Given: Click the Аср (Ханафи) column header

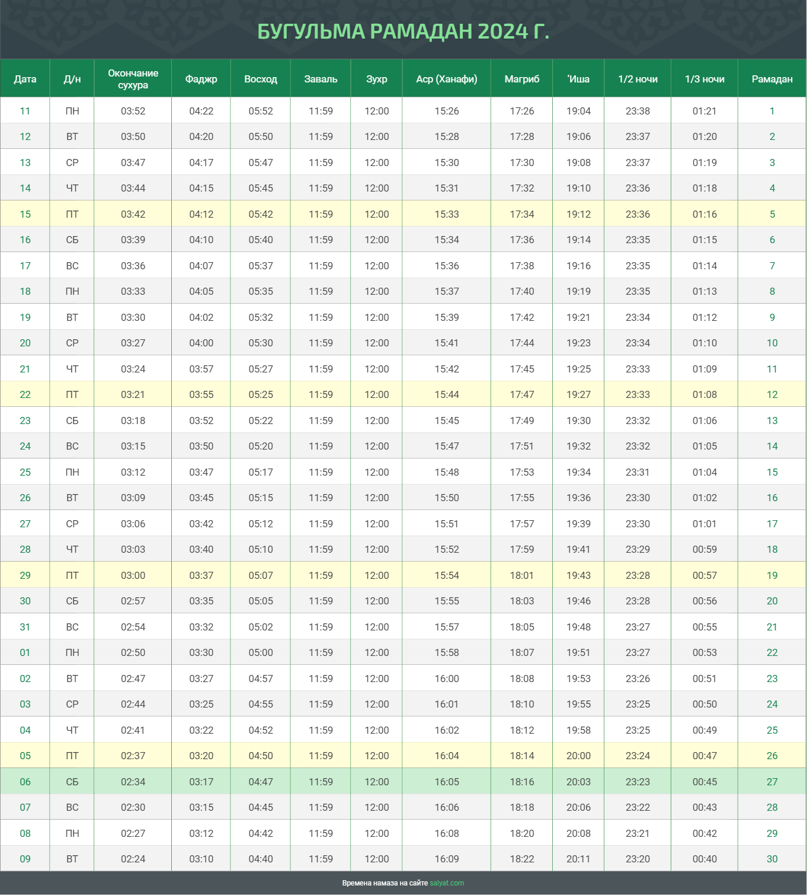Looking at the screenshot, I should tap(447, 79).
